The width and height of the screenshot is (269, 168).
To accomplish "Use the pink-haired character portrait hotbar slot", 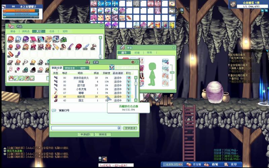I will 93,18.
